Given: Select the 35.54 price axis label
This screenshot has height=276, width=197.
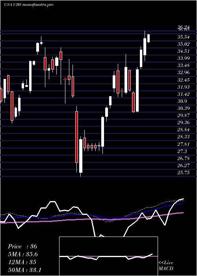Looking at the screenshot, I should 183,37.
